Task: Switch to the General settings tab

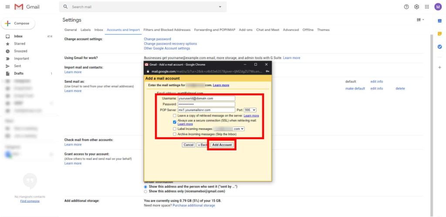Action: click(x=71, y=30)
